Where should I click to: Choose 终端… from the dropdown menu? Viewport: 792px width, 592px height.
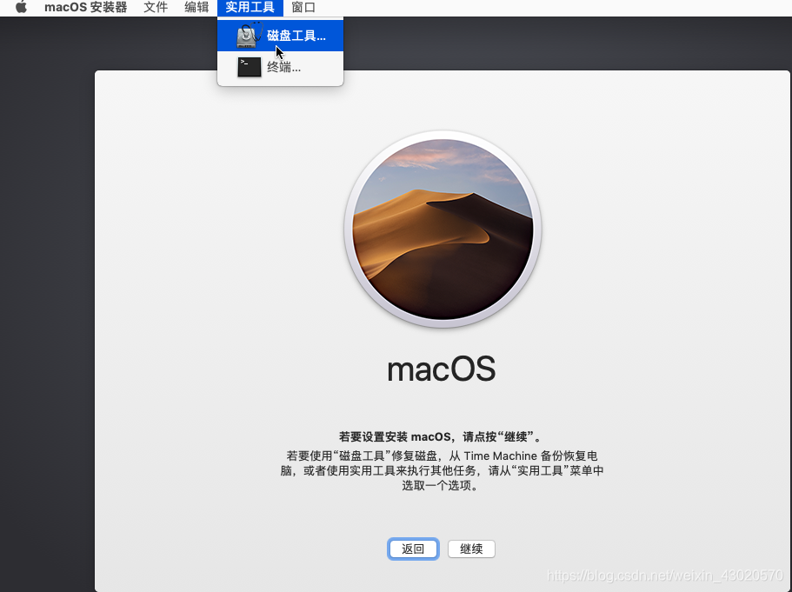coord(280,67)
